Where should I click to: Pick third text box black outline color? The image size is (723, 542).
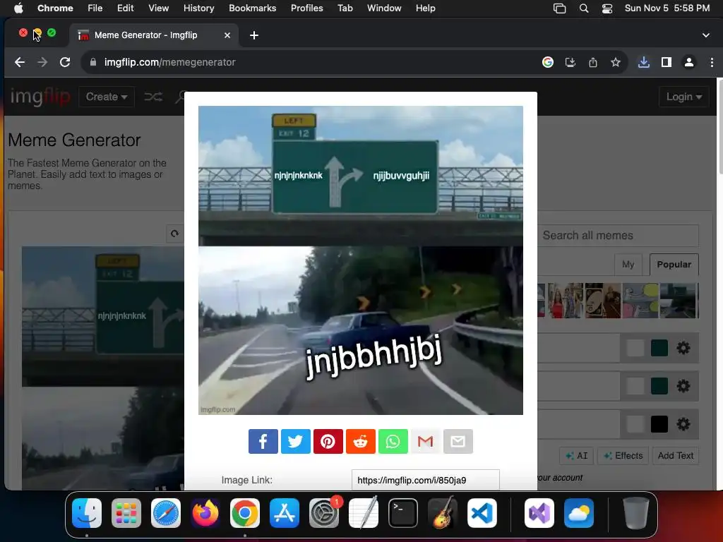point(659,424)
